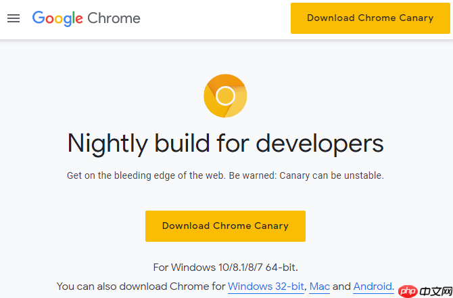
Task: Click the word Nightly in the heading
Action: point(108,143)
